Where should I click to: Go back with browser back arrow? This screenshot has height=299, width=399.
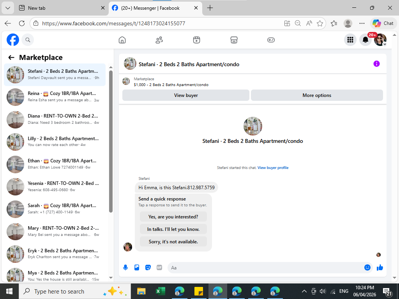coord(8,23)
